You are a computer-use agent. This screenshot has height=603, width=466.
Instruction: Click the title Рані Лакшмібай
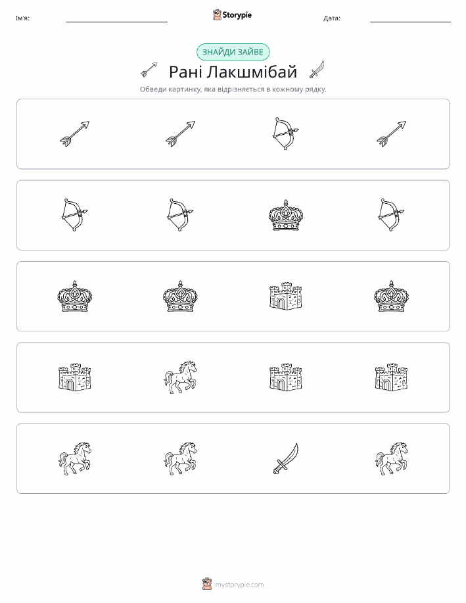click(x=233, y=72)
